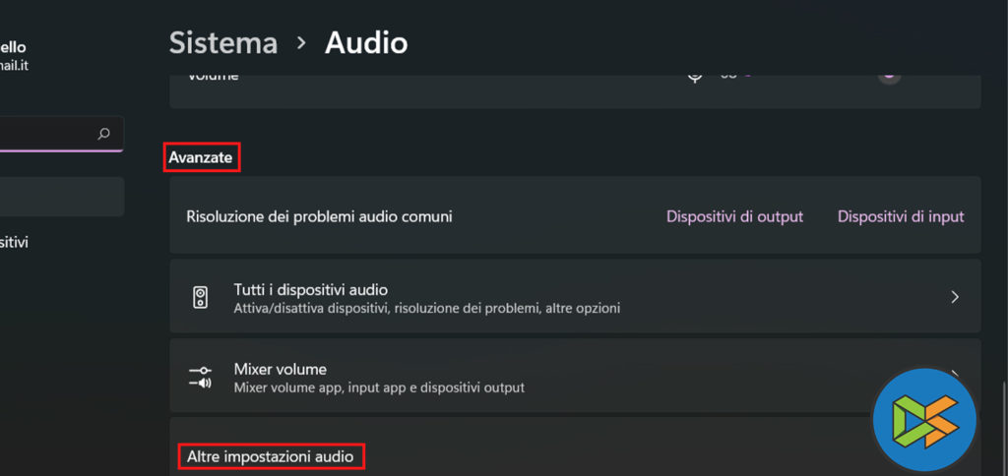
Task: Click the speaker icon beside Tutti i dispositivi audio
Action: point(200,297)
